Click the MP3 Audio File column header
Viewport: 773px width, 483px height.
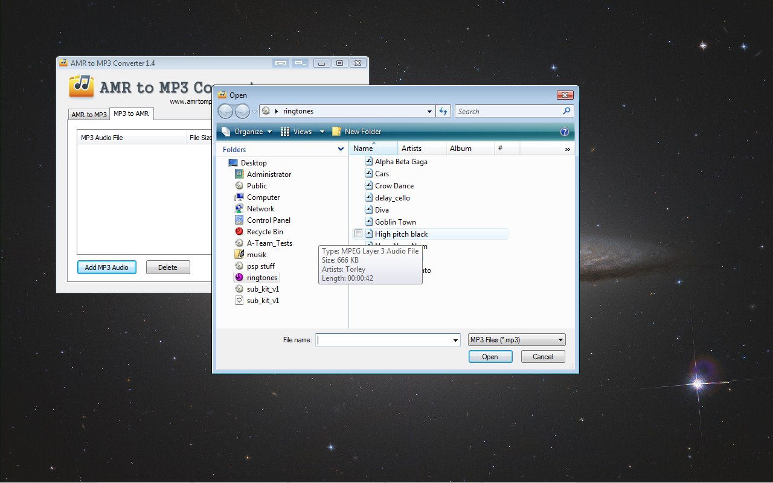[132, 138]
